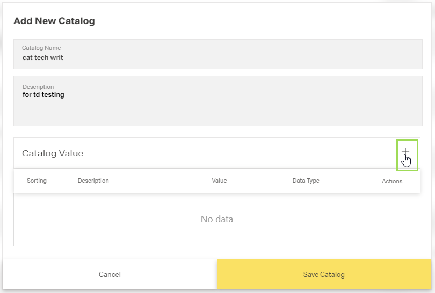
Task: Click the Sorting column header
Action: tap(37, 181)
